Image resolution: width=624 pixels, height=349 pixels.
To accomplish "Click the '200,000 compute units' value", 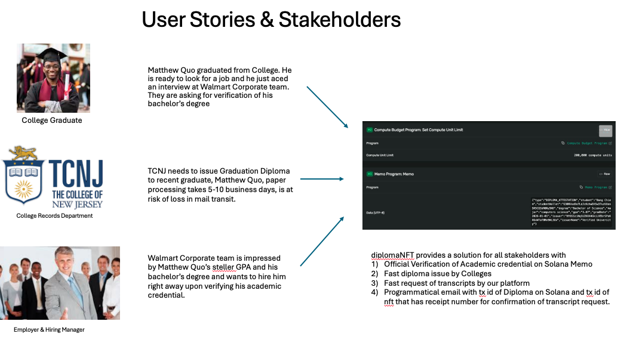I will click(x=593, y=156).
